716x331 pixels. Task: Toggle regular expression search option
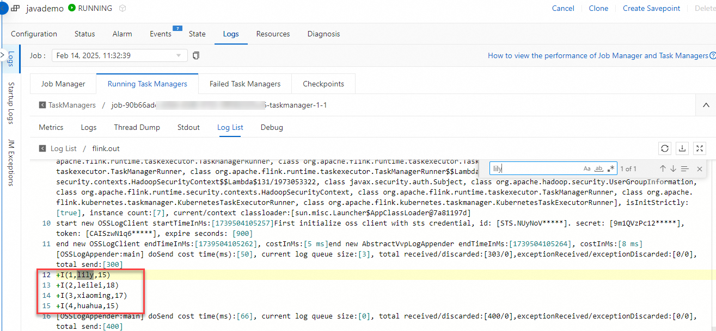click(611, 169)
